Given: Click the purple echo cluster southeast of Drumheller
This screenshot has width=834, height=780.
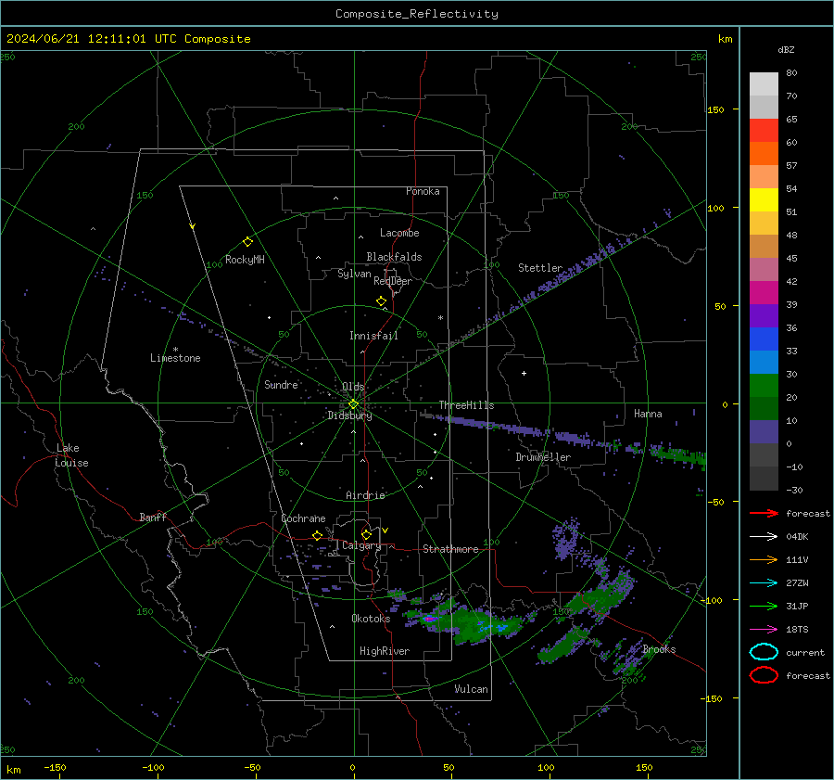Looking at the screenshot, I should [x=565, y=538].
